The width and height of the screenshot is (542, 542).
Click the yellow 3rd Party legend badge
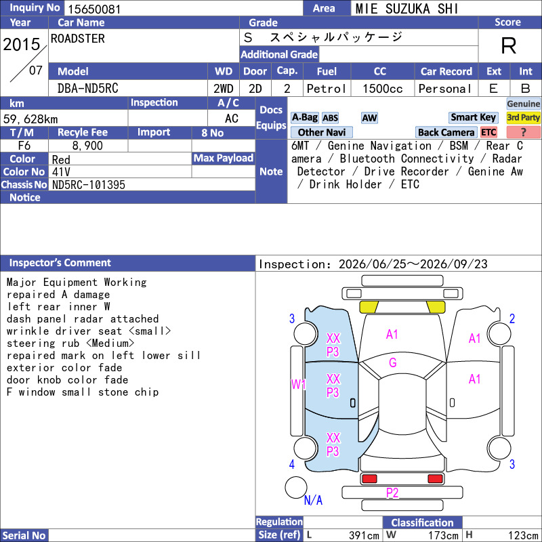tap(523, 117)
